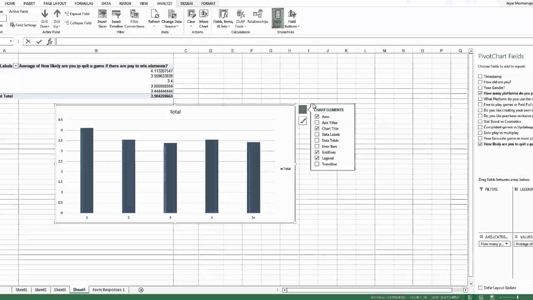
Task: Open the Form Responses 1 sheet
Action: pos(108,290)
